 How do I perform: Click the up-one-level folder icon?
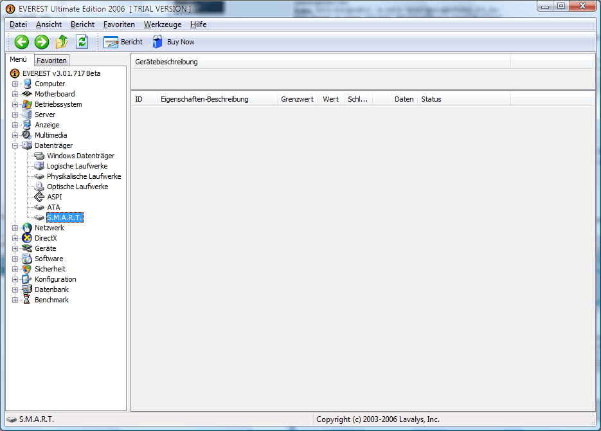click(62, 42)
